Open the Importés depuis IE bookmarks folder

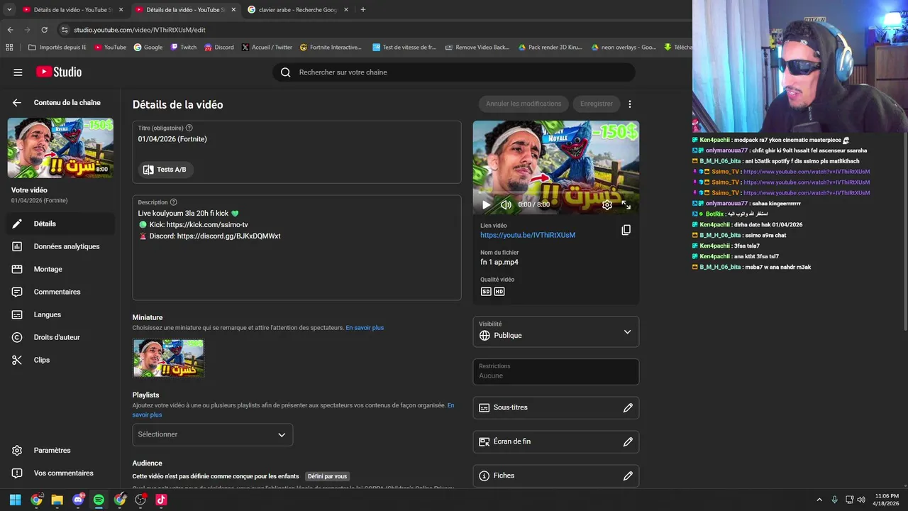click(x=57, y=48)
